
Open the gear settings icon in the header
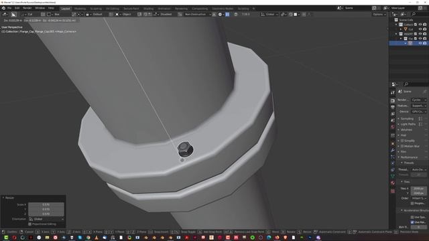click(220, 14)
